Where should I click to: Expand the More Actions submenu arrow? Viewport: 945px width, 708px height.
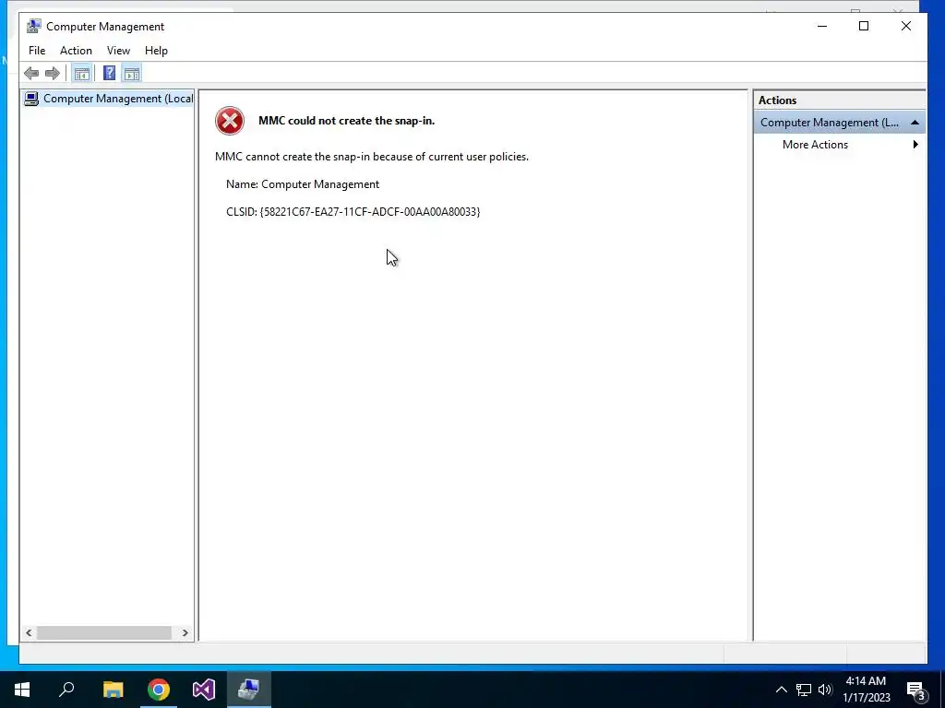click(x=915, y=145)
